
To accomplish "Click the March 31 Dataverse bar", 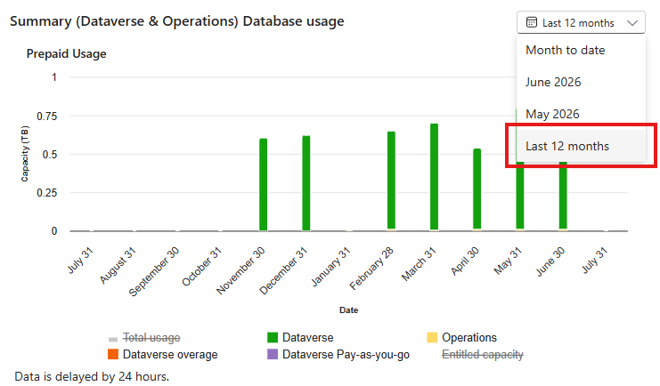I will coord(434,177).
